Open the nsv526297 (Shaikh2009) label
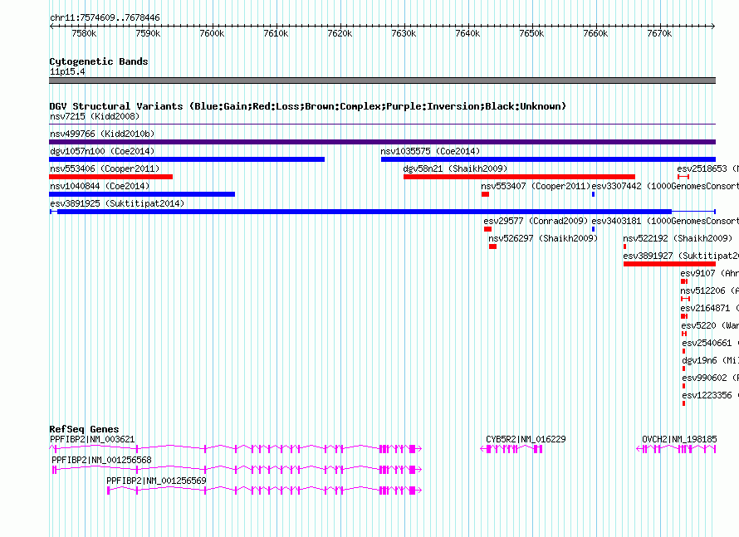This screenshot has height=537, width=739. (x=543, y=238)
